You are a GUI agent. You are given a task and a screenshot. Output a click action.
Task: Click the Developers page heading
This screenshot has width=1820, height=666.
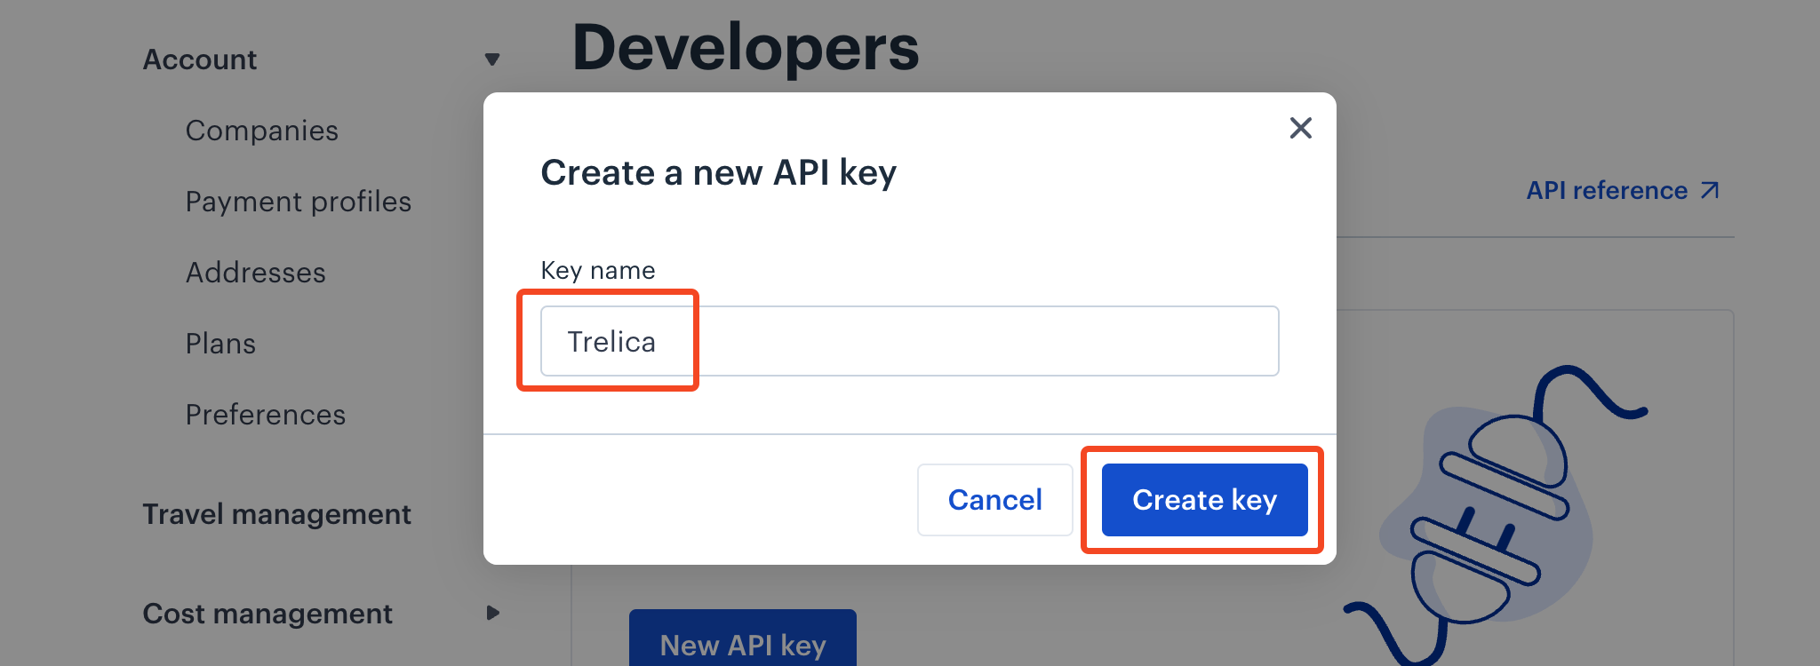coord(746,47)
